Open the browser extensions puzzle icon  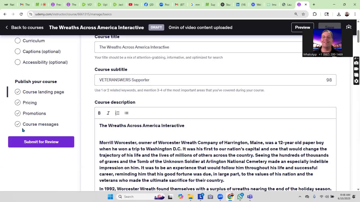[x=315, y=14]
